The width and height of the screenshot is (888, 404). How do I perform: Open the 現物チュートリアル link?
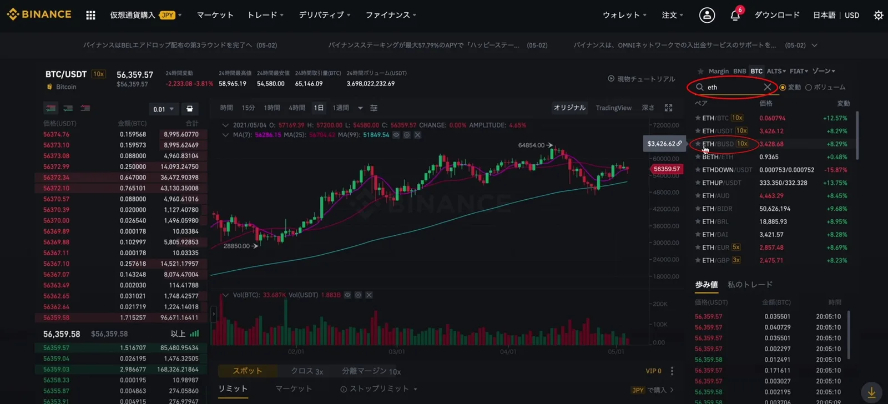(642, 79)
